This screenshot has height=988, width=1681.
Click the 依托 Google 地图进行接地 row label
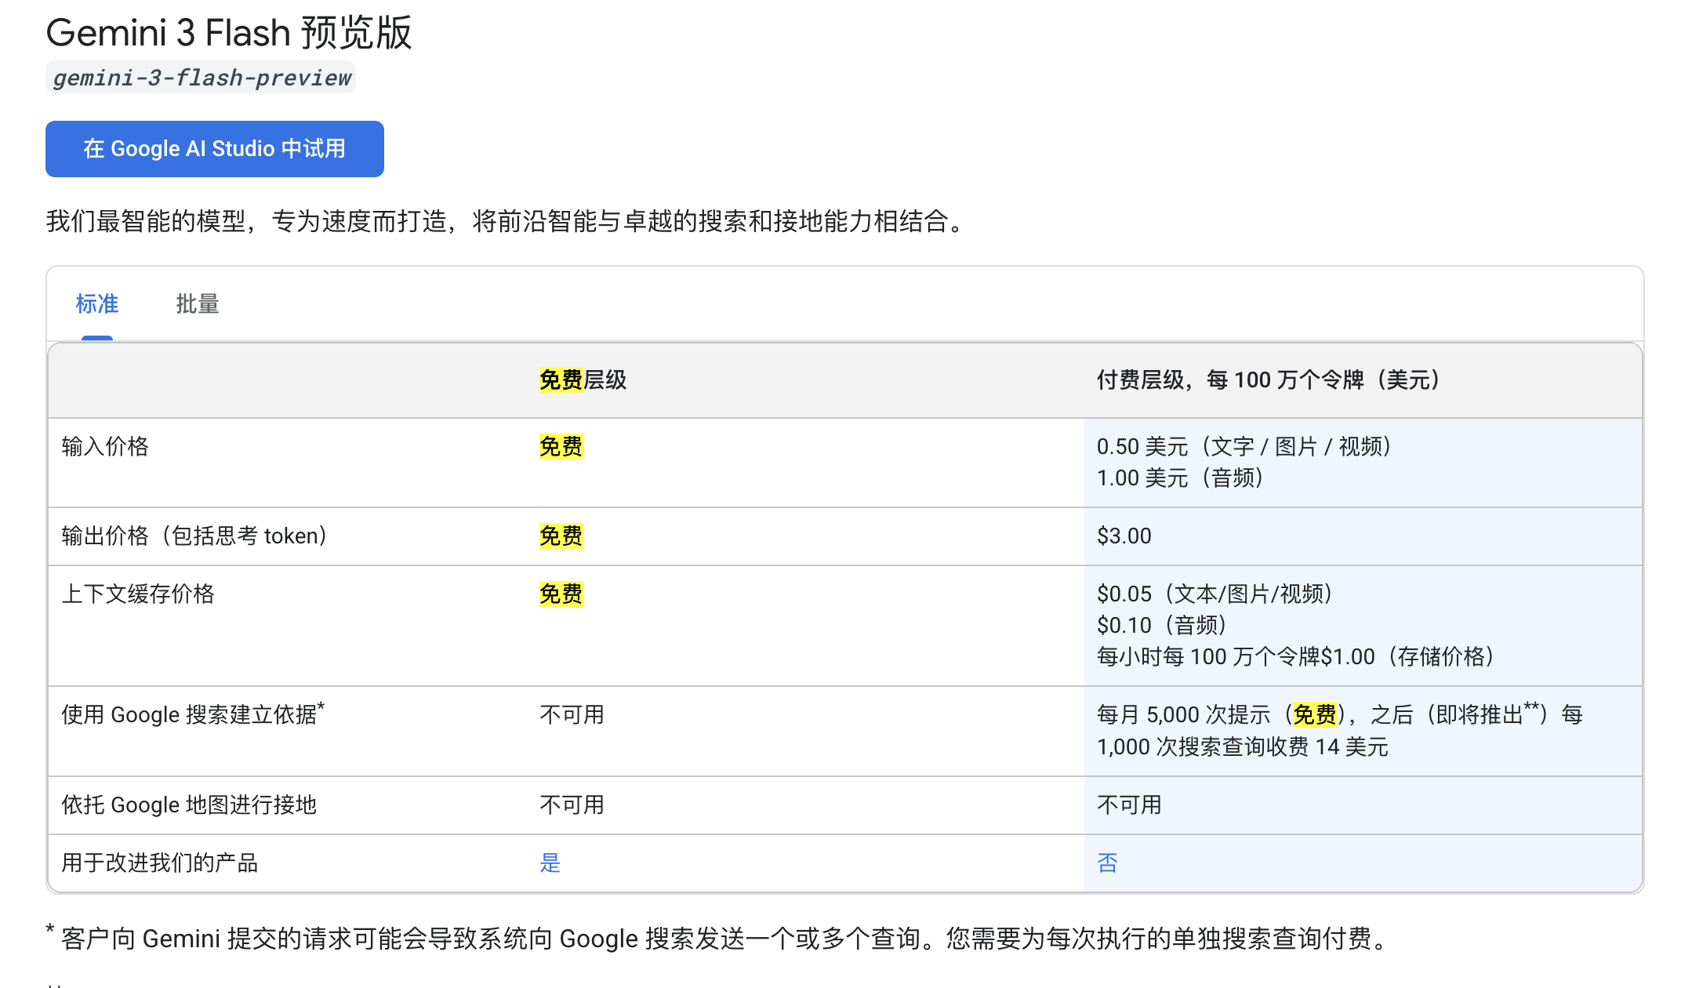[x=189, y=805]
